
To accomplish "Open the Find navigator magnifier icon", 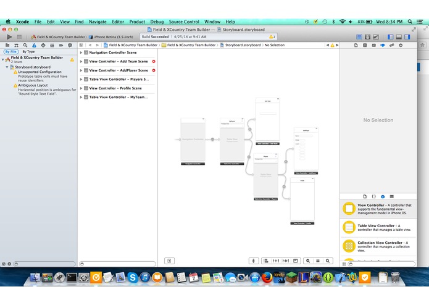I will click(25, 45).
